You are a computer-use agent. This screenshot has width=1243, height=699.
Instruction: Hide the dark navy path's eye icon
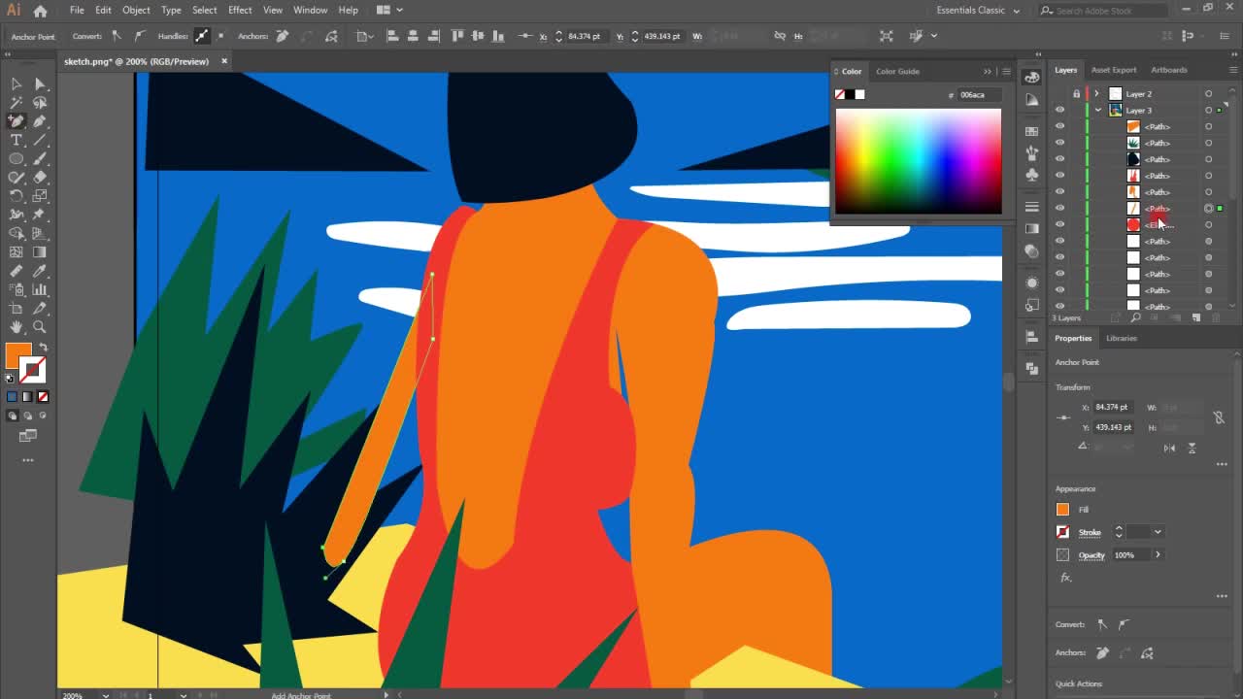[1059, 160]
